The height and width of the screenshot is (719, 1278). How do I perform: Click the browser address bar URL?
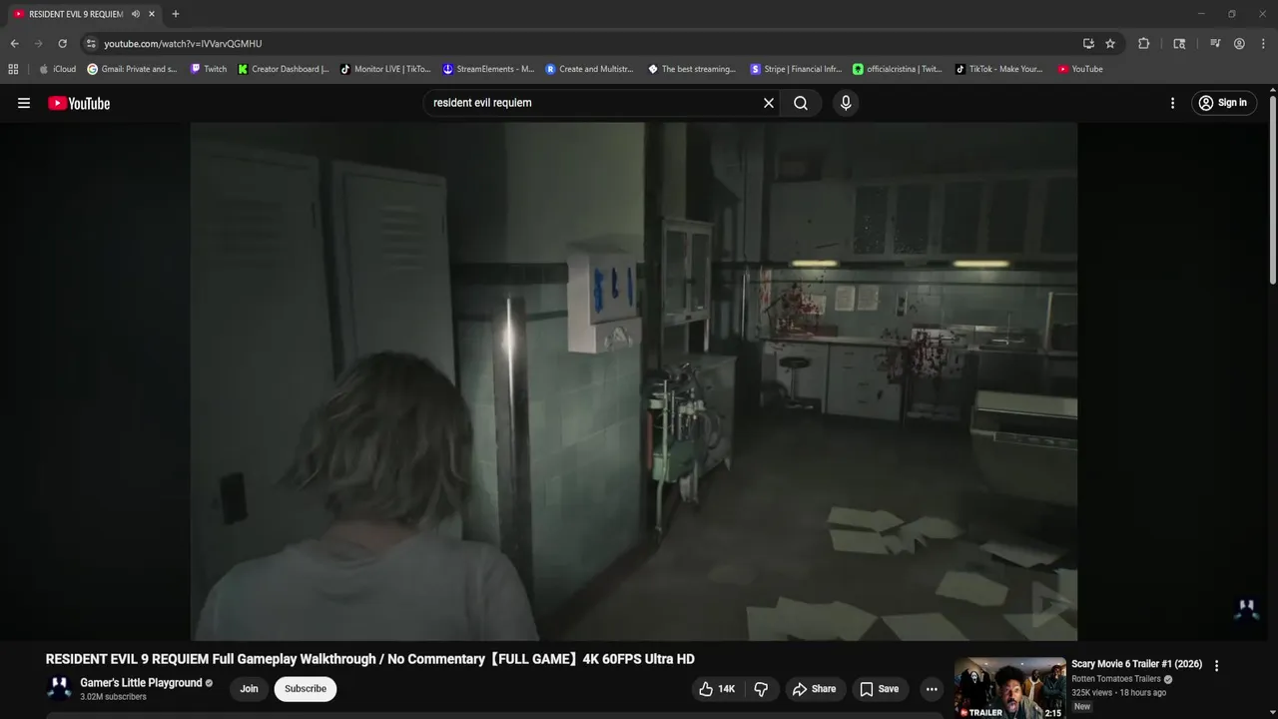click(183, 44)
